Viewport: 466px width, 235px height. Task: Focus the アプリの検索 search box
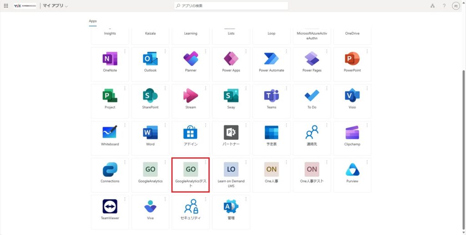pos(231,5)
